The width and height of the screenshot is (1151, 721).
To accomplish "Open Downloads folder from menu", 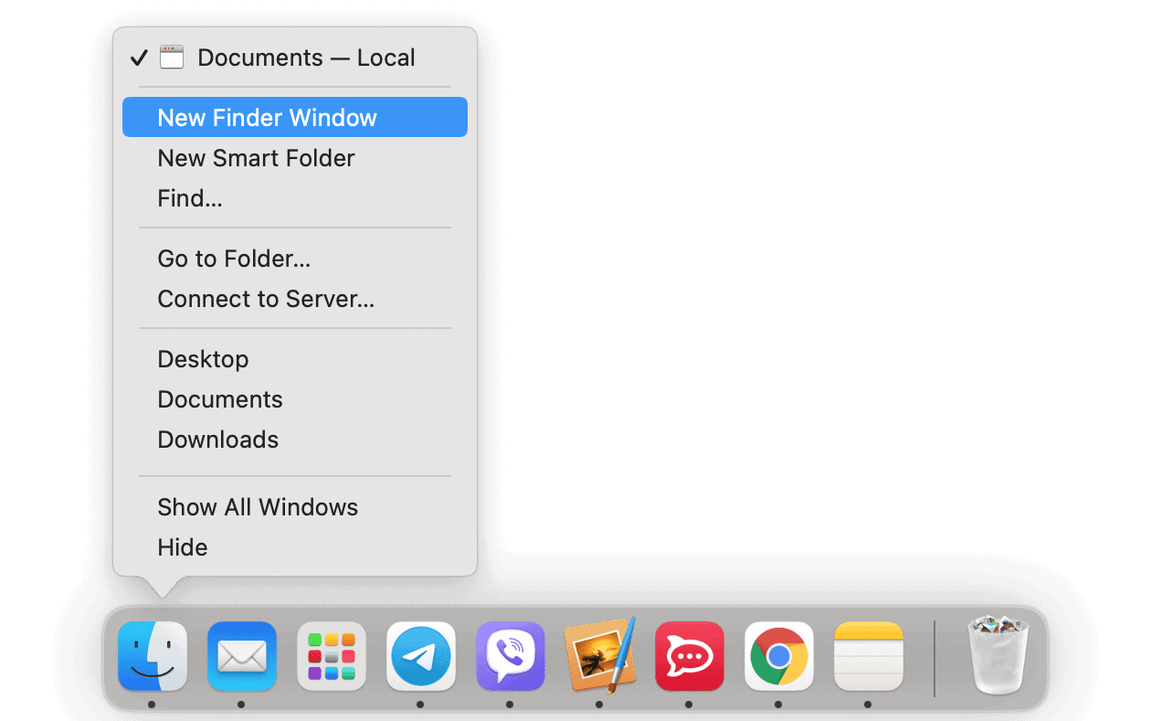I will (x=295, y=440).
